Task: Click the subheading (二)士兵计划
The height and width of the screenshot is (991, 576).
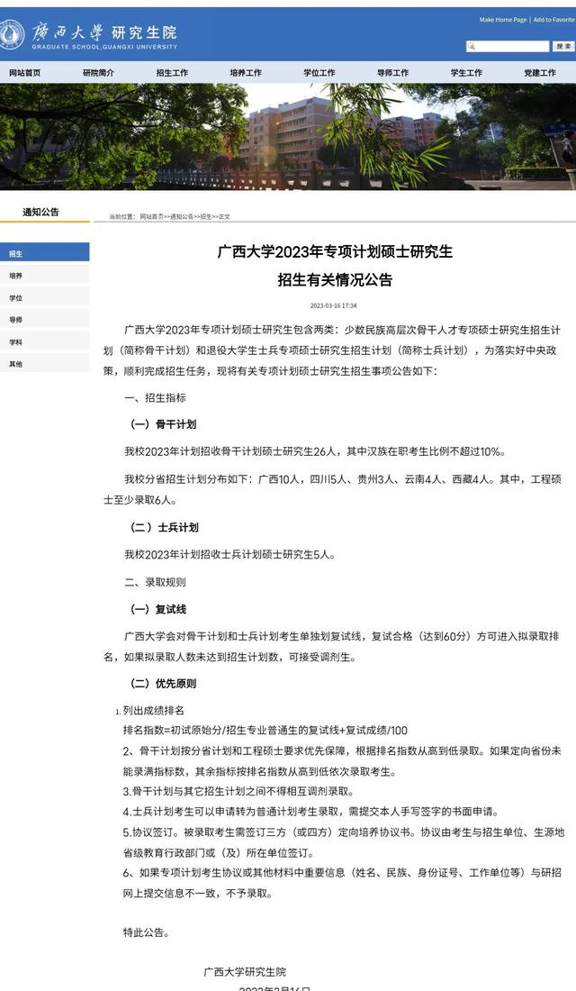Action: point(164,527)
